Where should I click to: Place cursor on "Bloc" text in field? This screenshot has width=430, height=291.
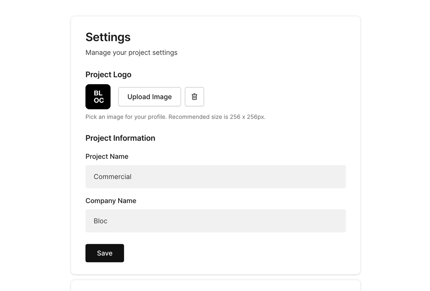(100, 221)
